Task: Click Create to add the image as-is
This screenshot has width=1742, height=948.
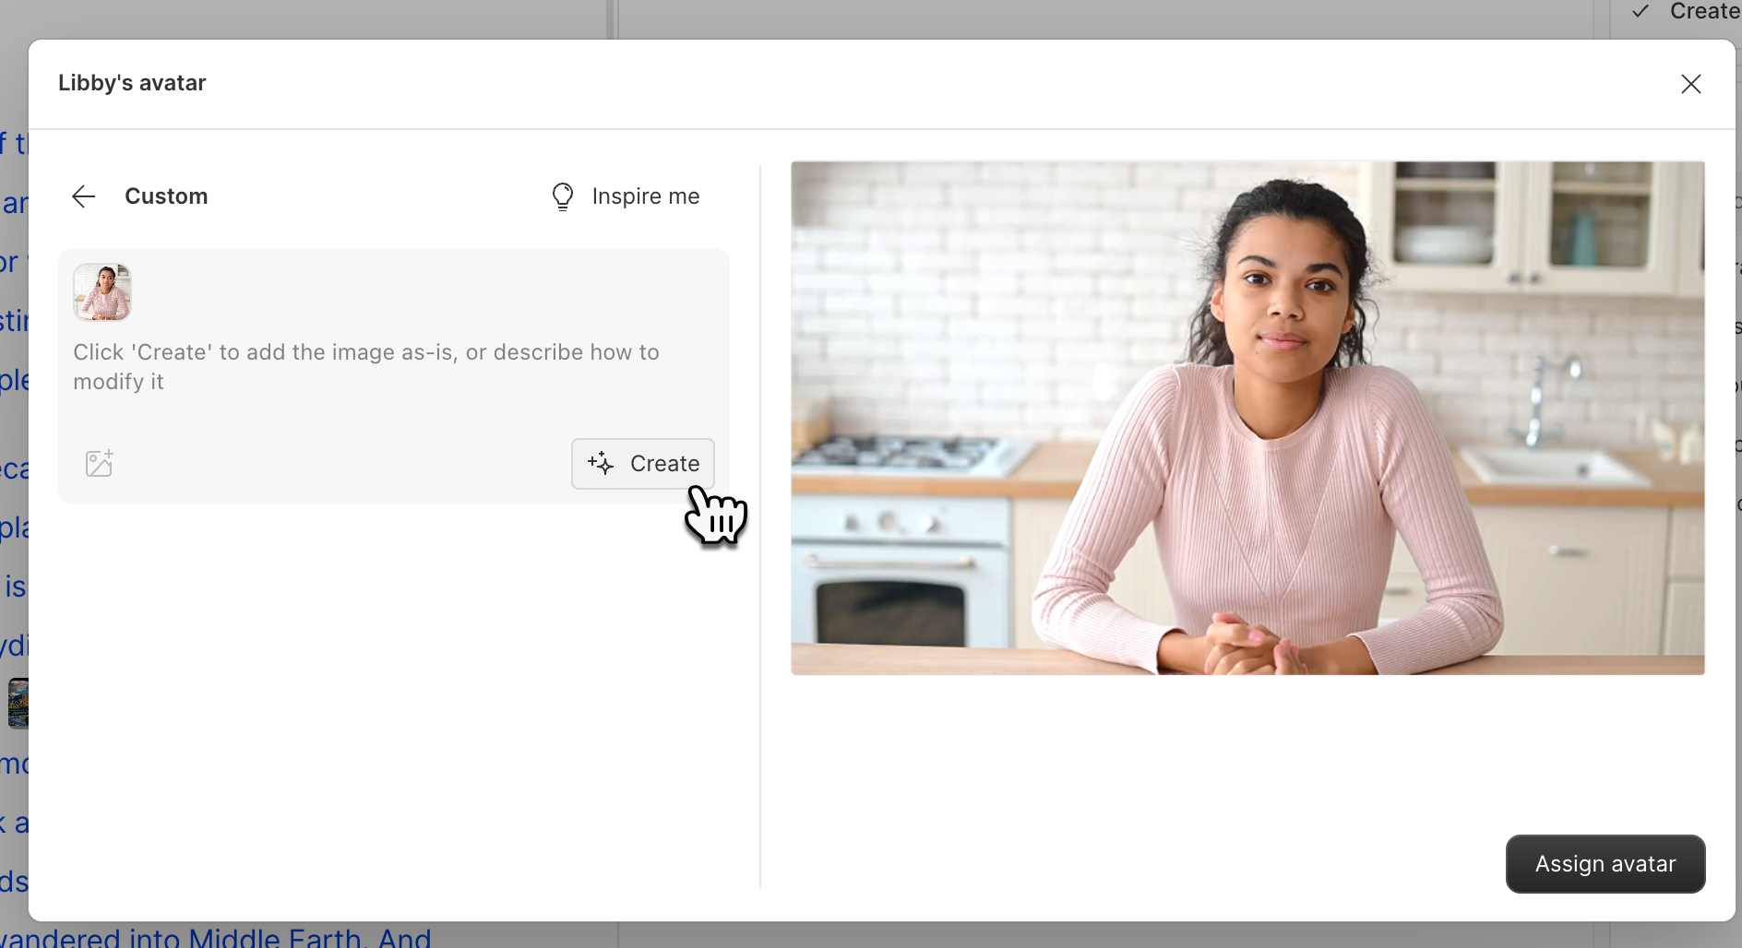Action: [643, 464]
